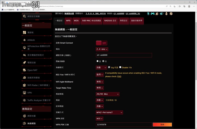The height and width of the screenshot is (129, 197).
Task: Select the 無線網路 wireless sidebar icon
Action: pyautogui.click(x=24, y=123)
